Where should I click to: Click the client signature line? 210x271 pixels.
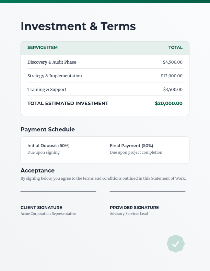[x=58, y=192]
